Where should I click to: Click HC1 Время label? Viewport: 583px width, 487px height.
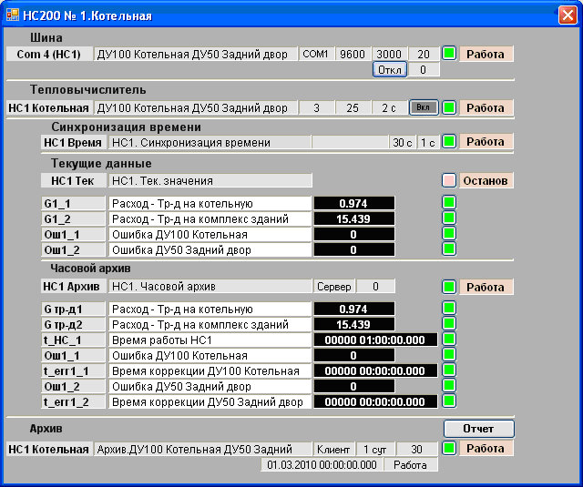[x=73, y=142]
